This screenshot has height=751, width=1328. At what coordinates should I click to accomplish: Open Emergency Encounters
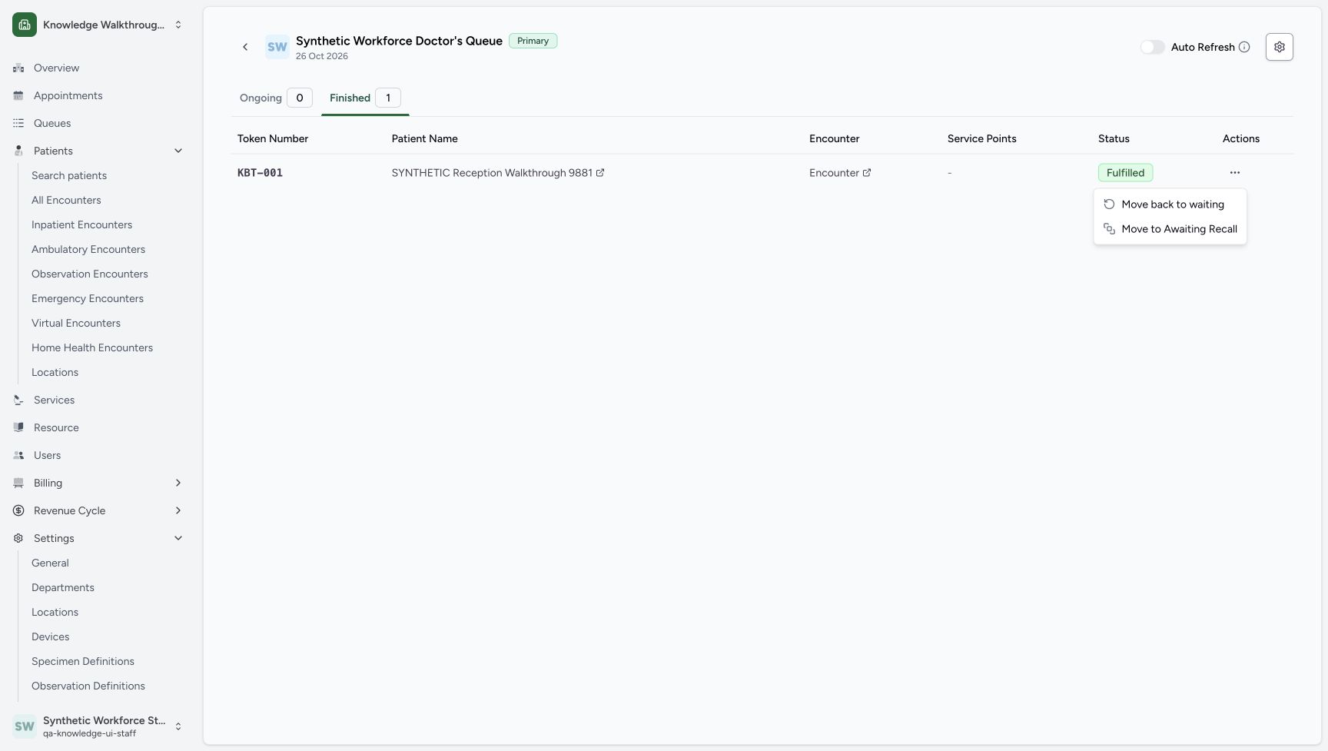(88, 299)
